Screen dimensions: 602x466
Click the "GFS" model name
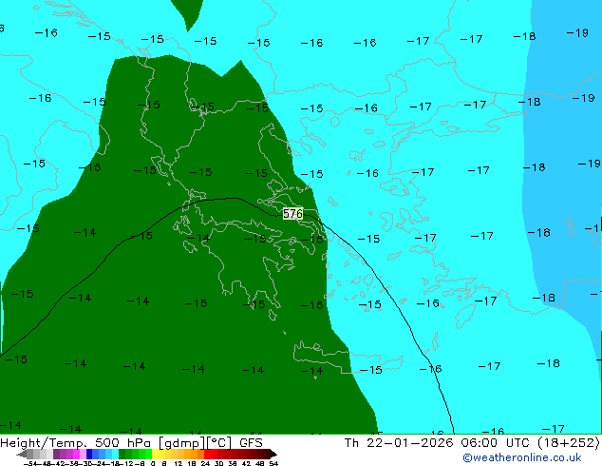coord(251,443)
